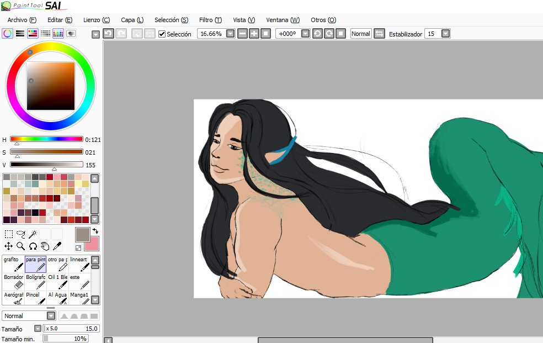The width and height of the screenshot is (543, 343).
Task: Toggle the color wheel panel
Action: point(7,34)
